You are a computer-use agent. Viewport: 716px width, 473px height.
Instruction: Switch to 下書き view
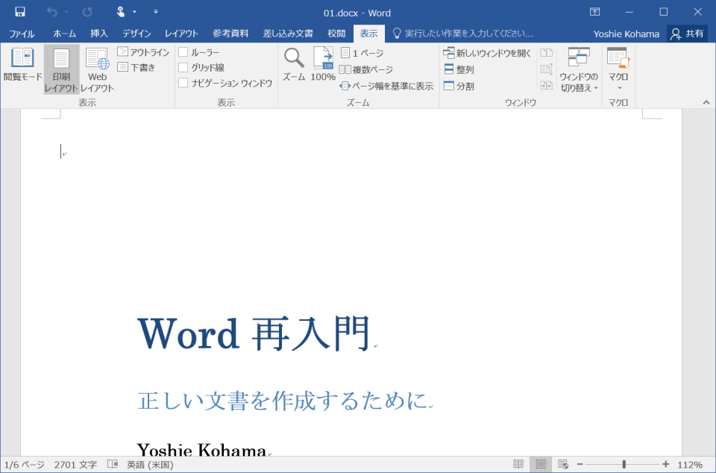[136, 68]
